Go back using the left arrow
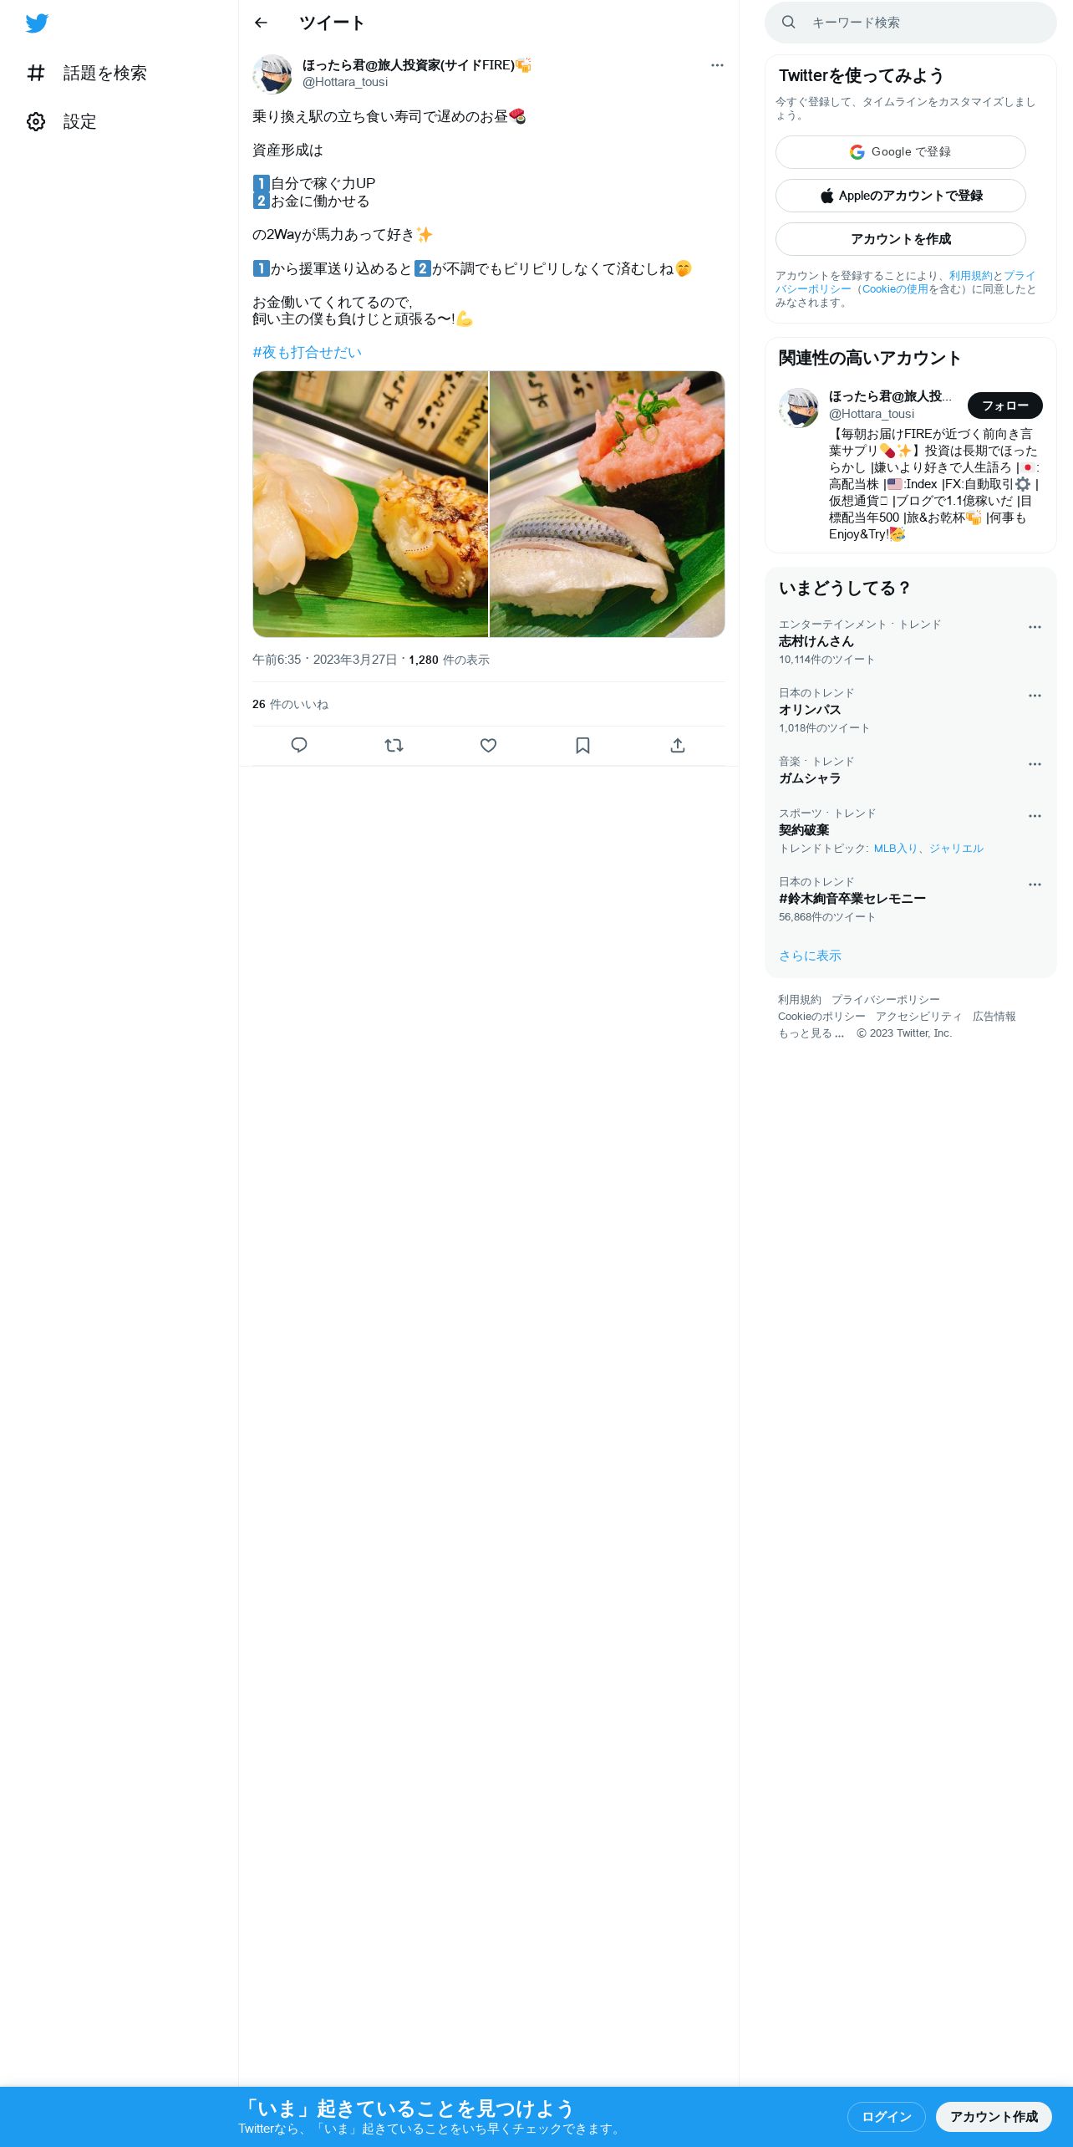 click(x=261, y=23)
